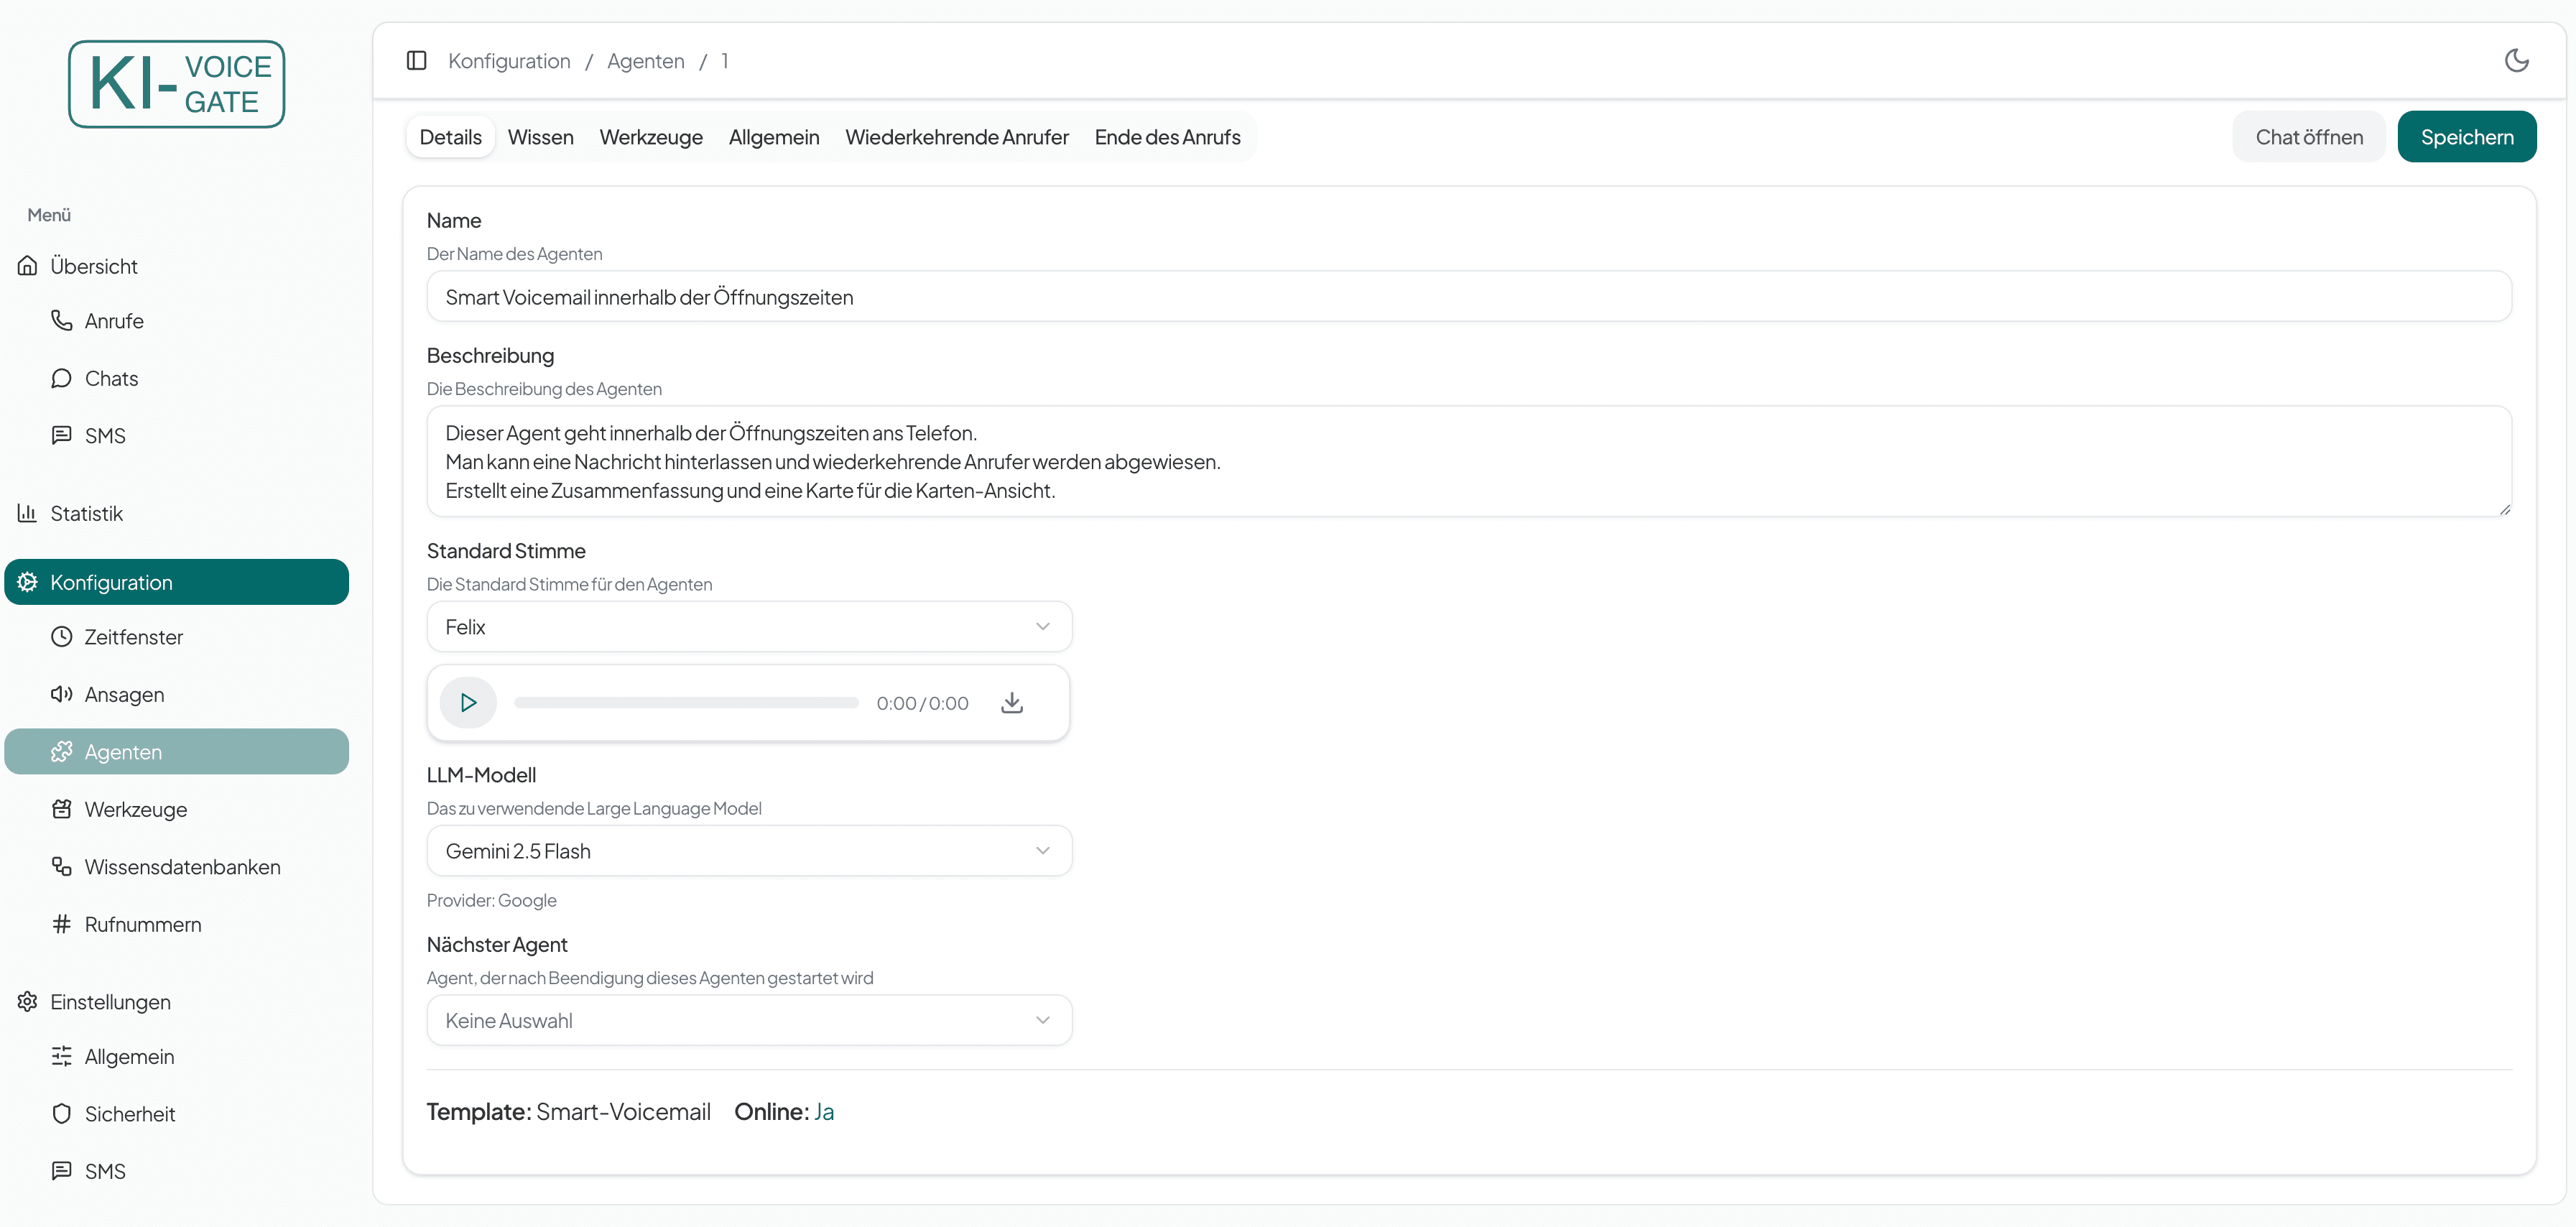Switch to the Wissen tab
Image resolution: width=2576 pixels, height=1227 pixels.
tap(540, 137)
